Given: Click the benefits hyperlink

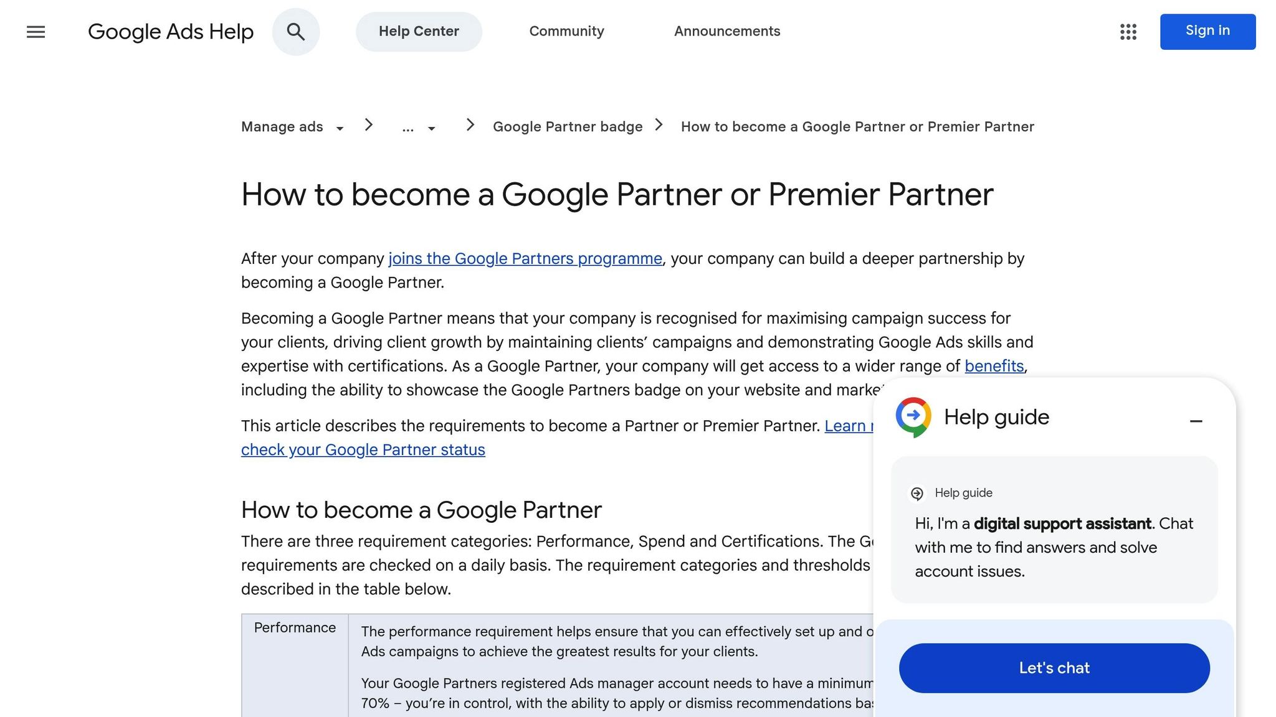Looking at the screenshot, I should [x=994, y=366].
